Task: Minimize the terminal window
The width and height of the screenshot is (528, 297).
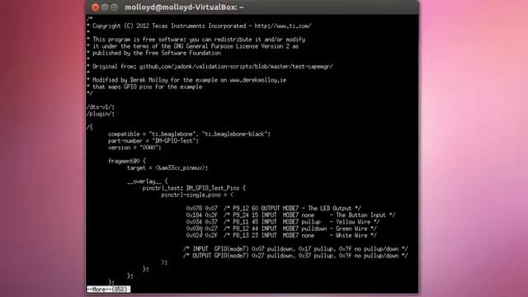Action: point(105,7)
